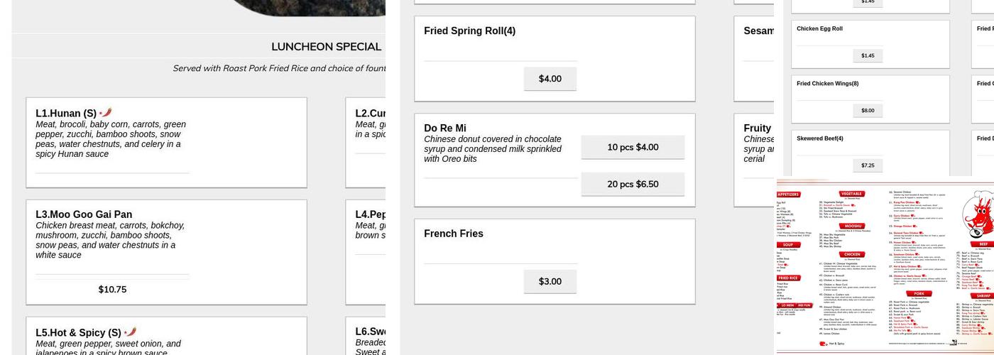Click the $8.00 Fried Chicken Wings price
Screen dimensions: 994x355
[x=868, y=110]
